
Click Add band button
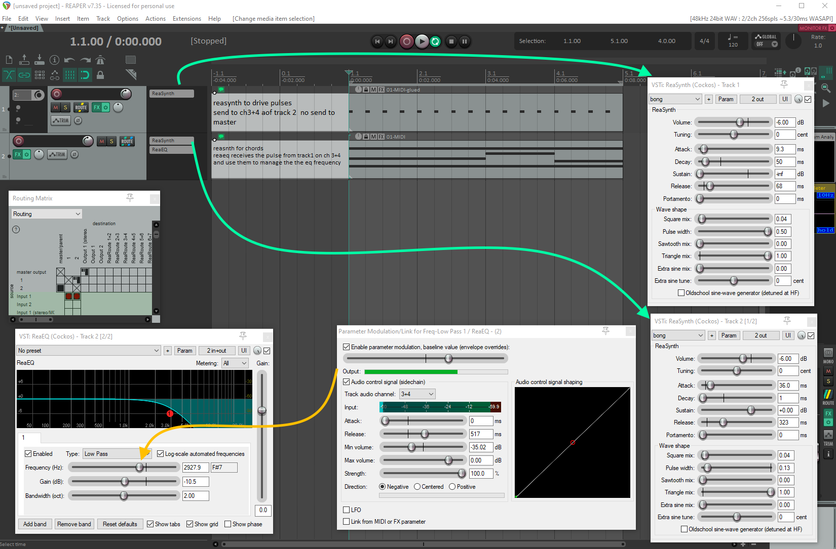(x=35, y=524)
